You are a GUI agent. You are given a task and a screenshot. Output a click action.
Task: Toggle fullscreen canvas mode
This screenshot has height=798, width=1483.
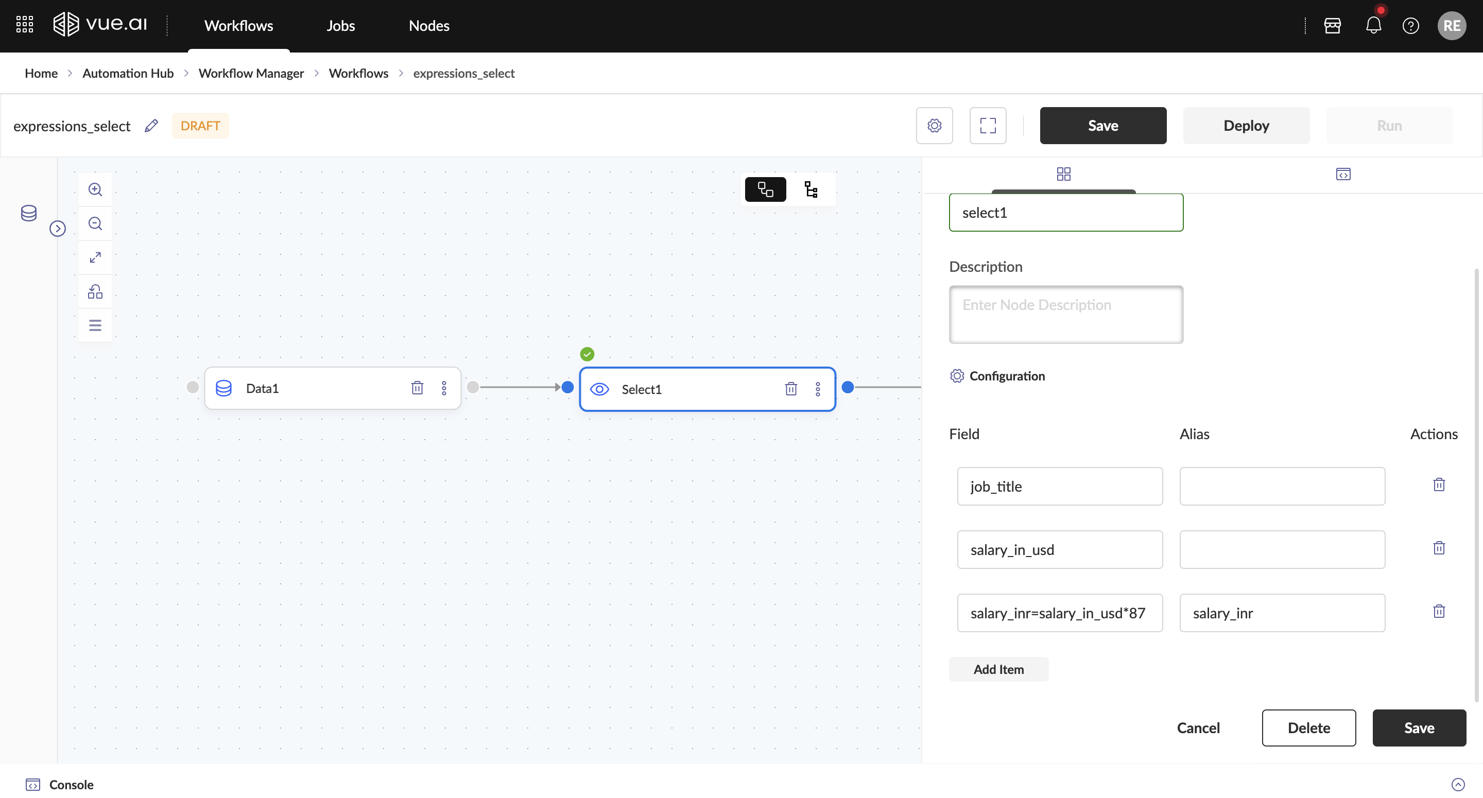click(x=987, y=126)
